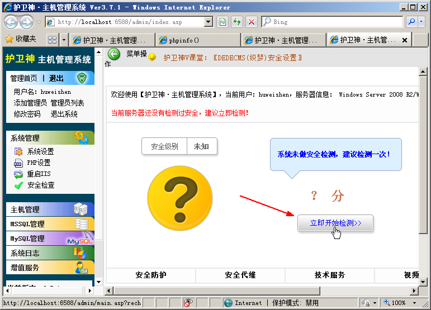Select 安全检查 with green checkmark

[x=40, y=185]
